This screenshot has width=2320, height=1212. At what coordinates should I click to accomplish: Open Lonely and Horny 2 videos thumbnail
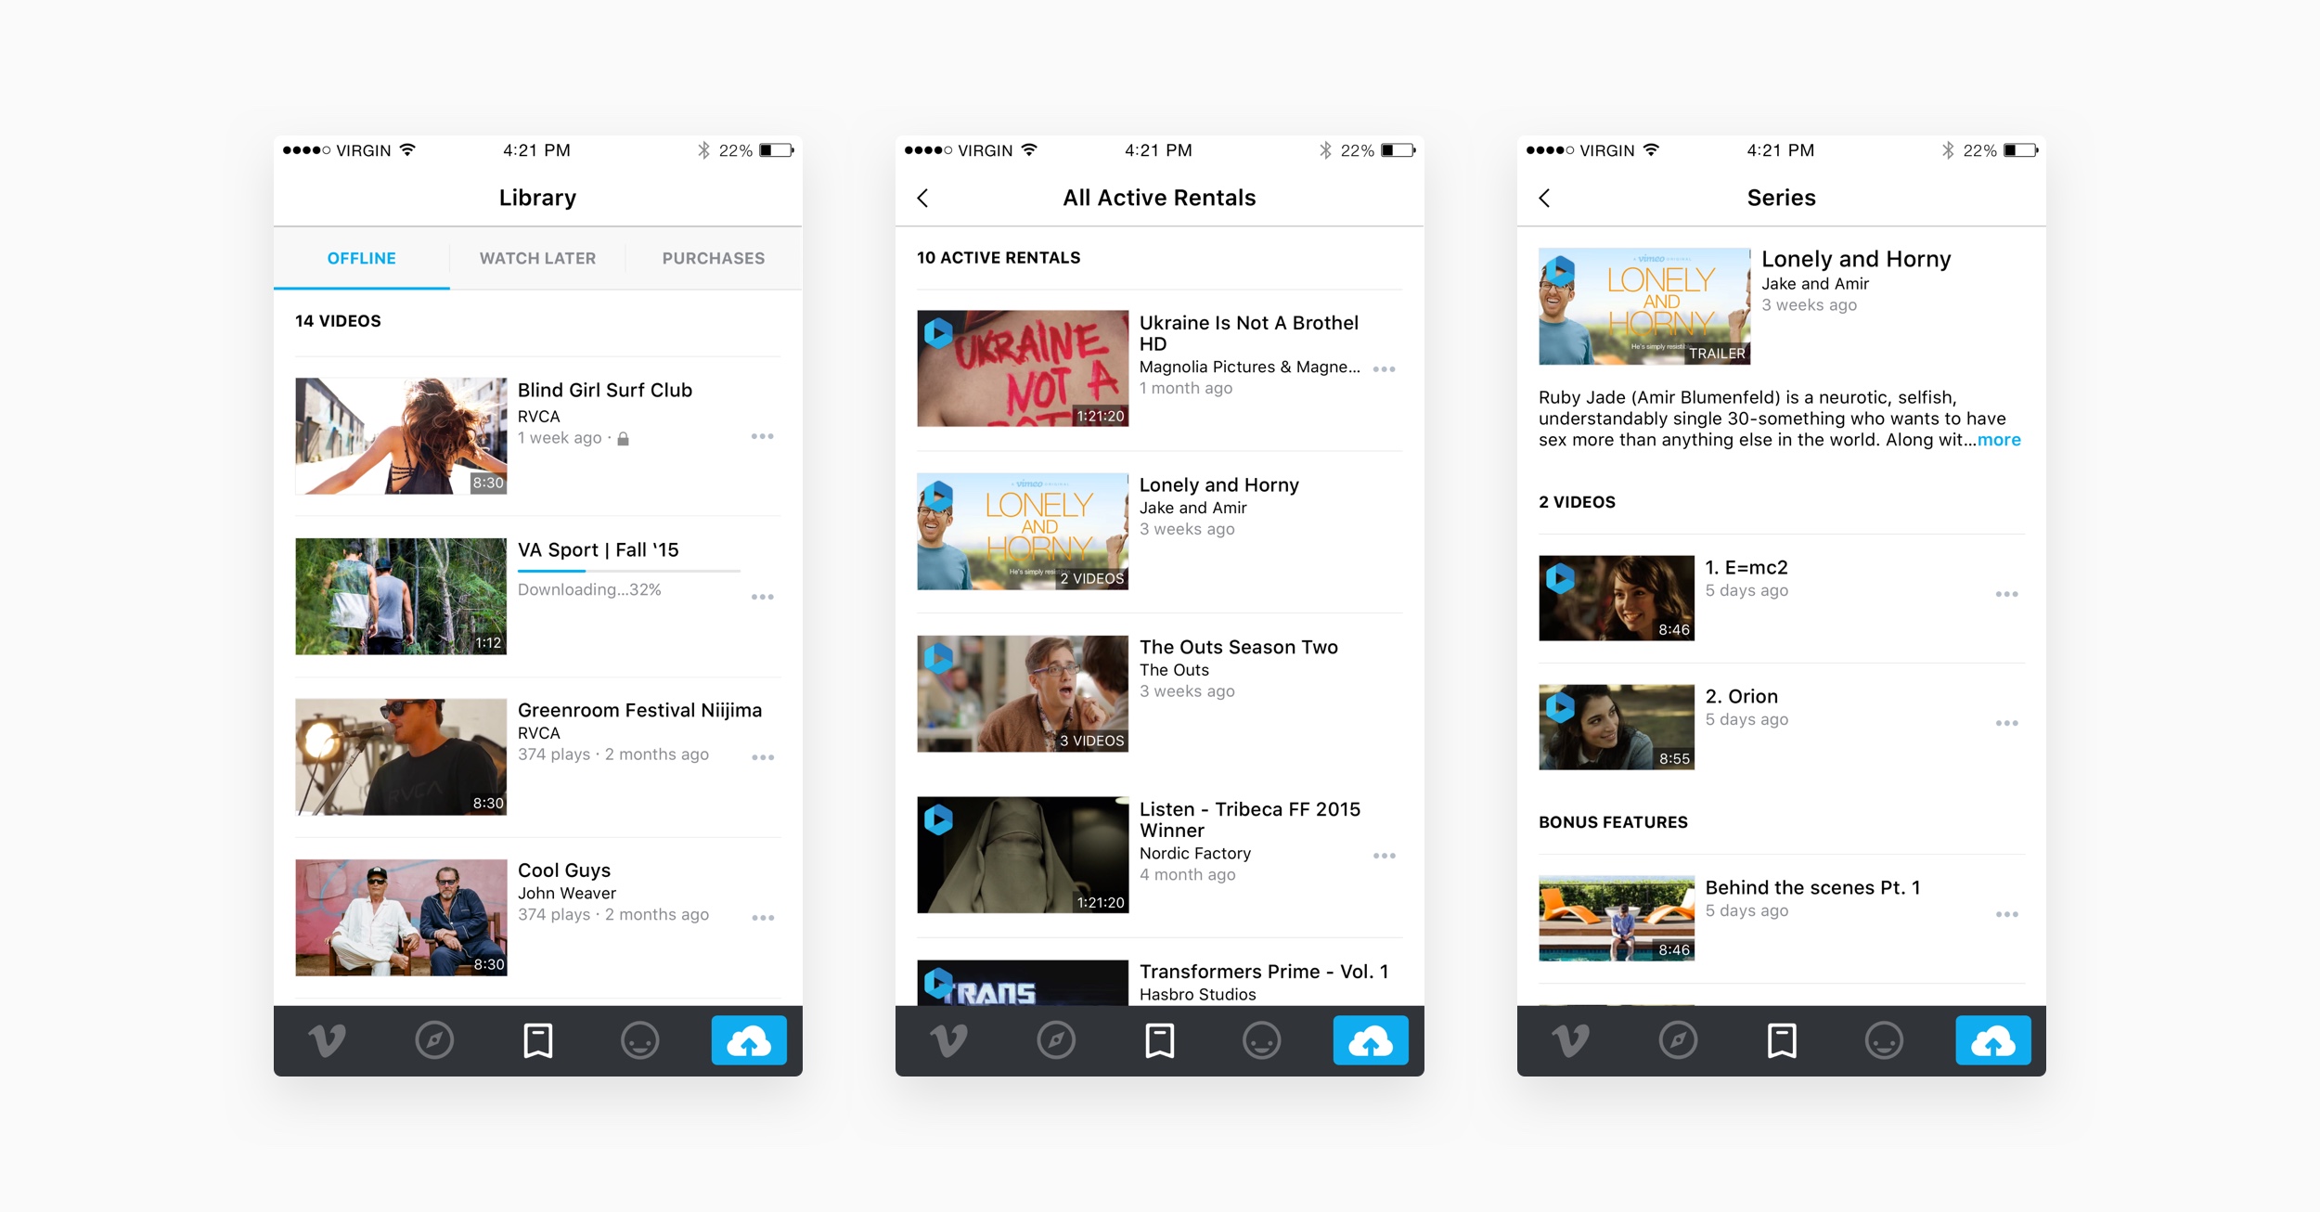click(1023, 532)
